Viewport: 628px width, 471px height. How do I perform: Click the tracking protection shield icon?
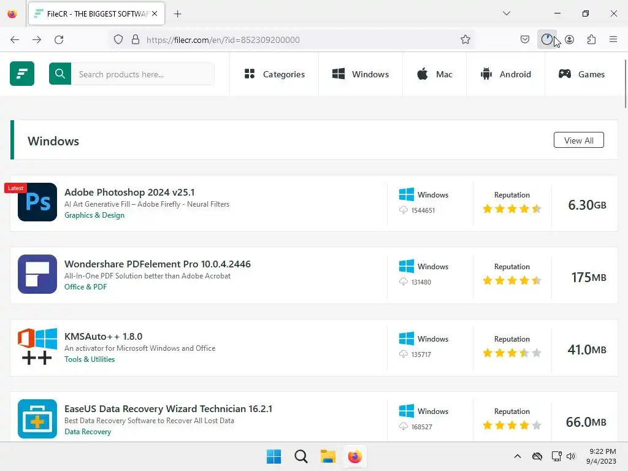point(118,40)
